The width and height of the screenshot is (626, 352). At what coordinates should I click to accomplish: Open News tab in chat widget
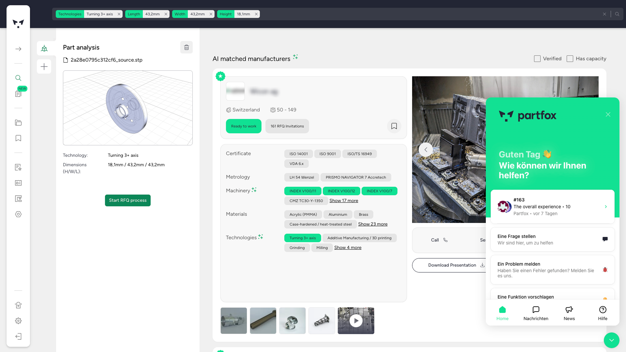click(569, 313)
